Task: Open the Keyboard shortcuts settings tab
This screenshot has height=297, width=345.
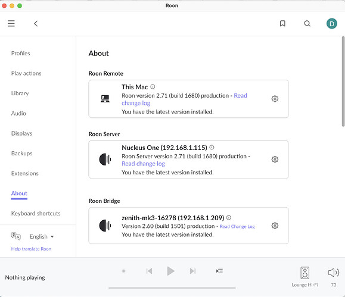Action: coord(36,213)
